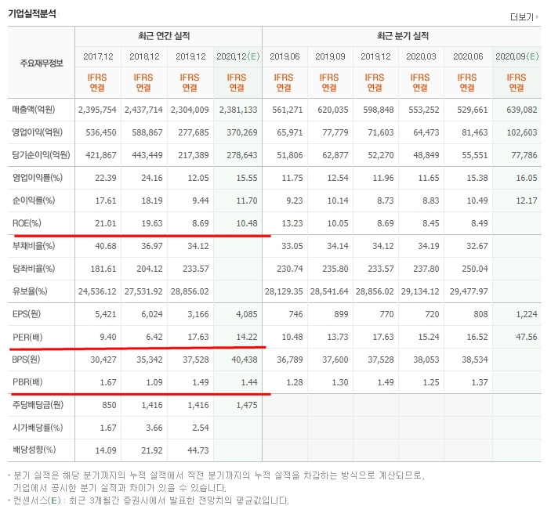Click the EPS(원) row label

pyautogui.click(x=27, y=314)
